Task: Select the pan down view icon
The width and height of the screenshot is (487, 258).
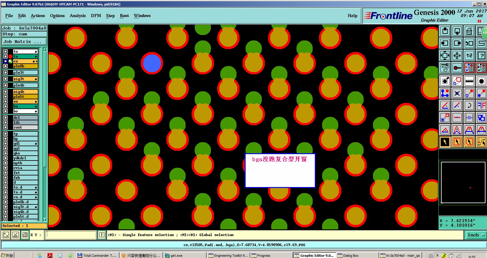Action: [457, 31]
